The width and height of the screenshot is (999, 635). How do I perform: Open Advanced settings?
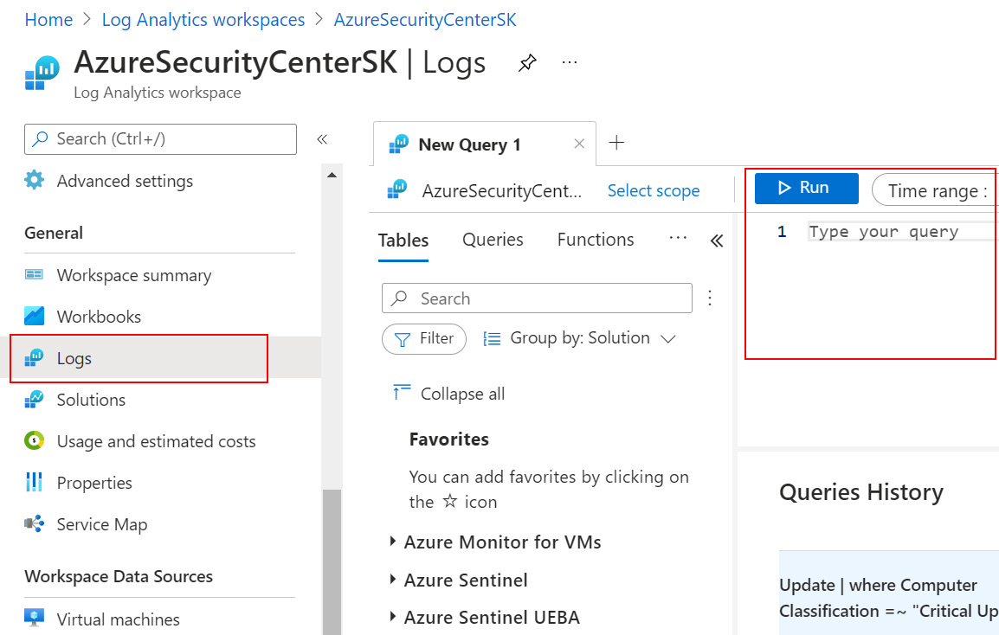point(125,181)
